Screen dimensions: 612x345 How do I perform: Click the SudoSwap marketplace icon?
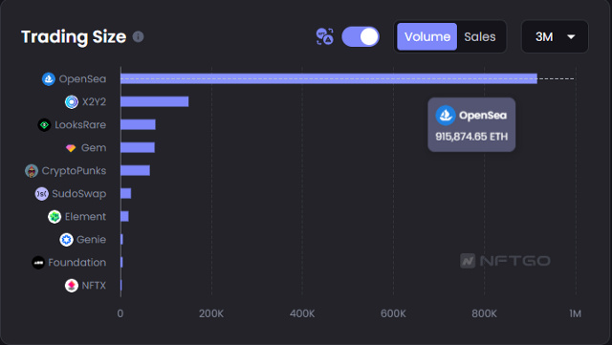42,194
